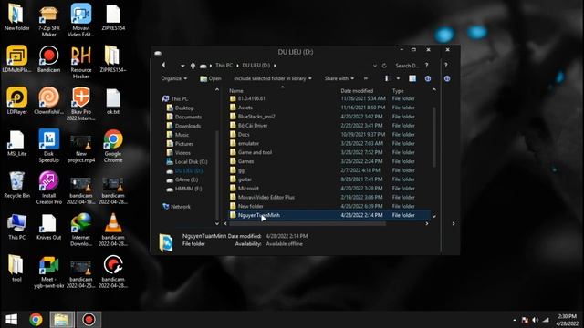Select Documents in the navigation pane
584x328 pixels.
point(184,117)
